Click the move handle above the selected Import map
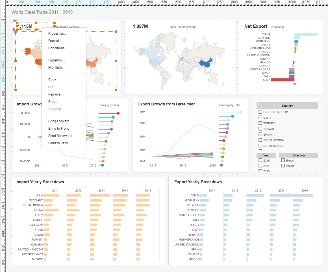This screenshot has height=272, width=328. 15,20
